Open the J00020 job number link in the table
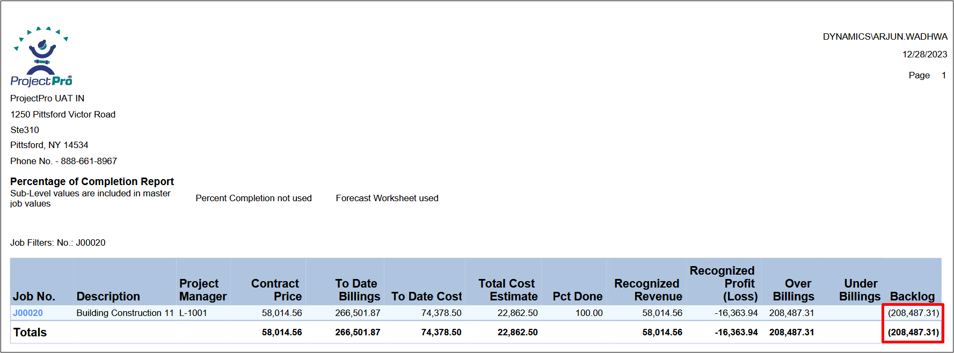This screenshot has width=954, height=353. tap(28, 313)
